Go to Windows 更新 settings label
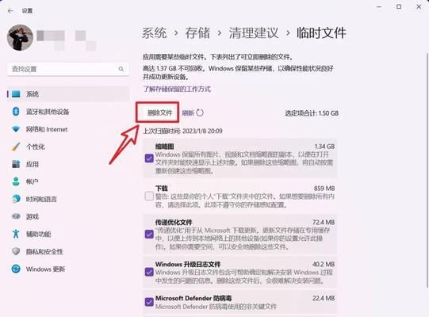 [x=46, y=269]
